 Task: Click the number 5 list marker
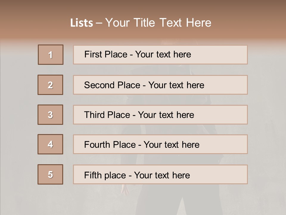coord(50,174)
